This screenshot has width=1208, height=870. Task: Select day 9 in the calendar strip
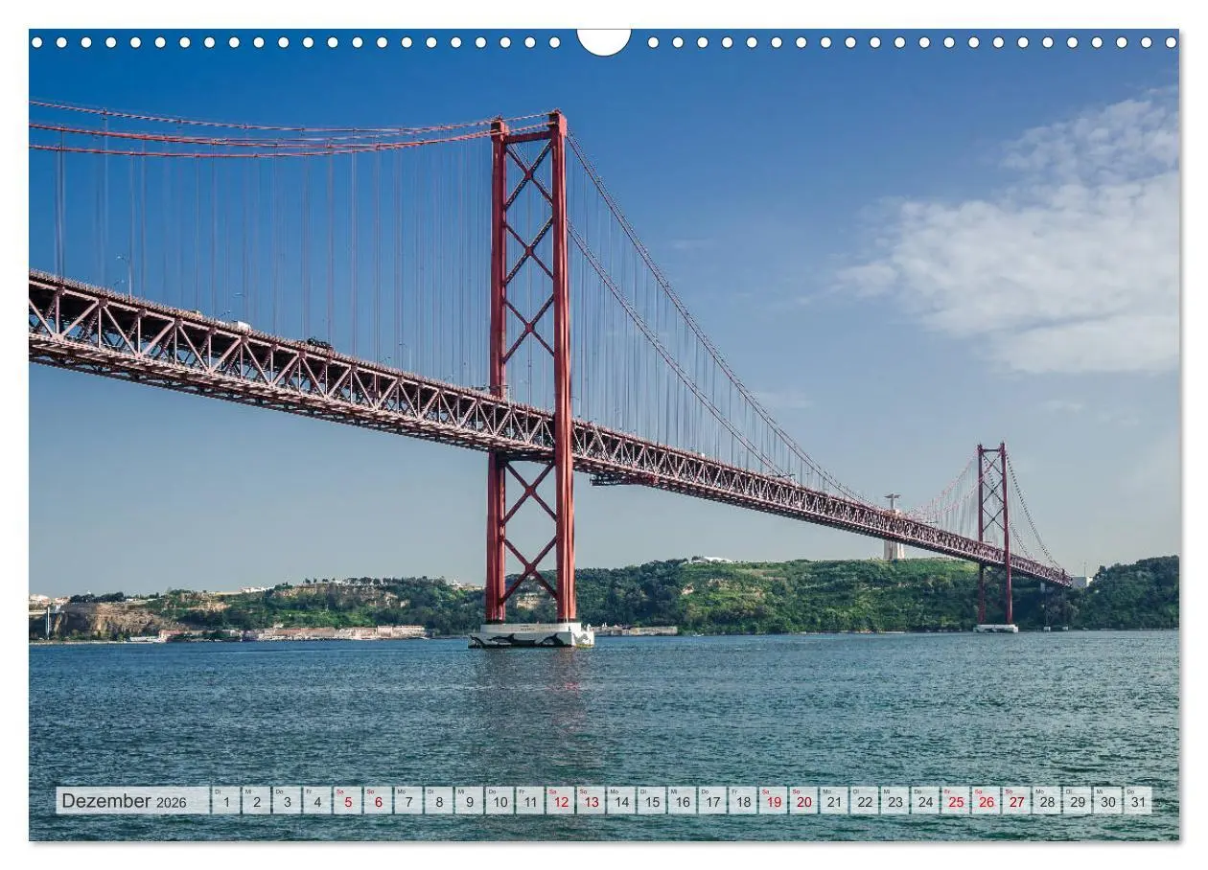click(469, 801)
